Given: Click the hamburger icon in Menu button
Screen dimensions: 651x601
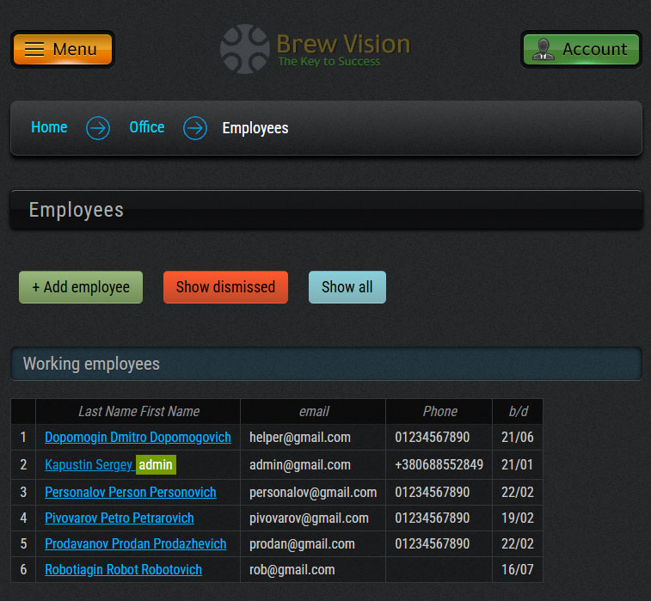Looking at the screenshot, I should click(x=34, y=49).
